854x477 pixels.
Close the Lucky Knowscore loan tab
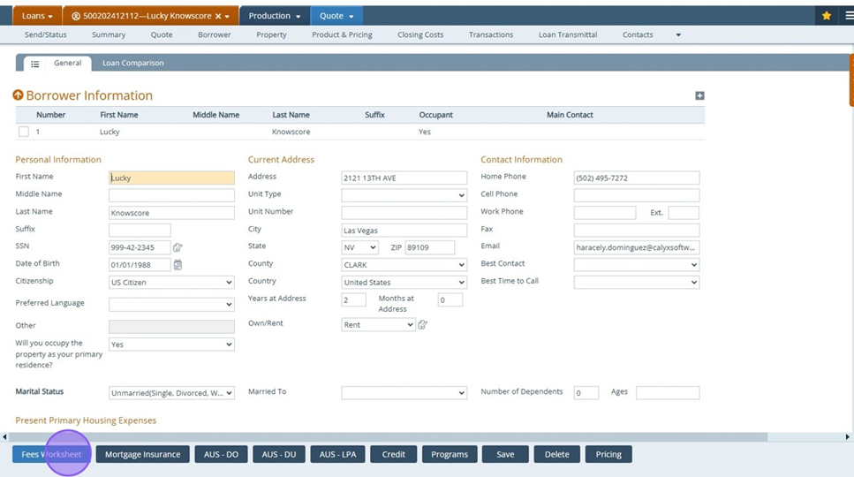tap(218, 16)
